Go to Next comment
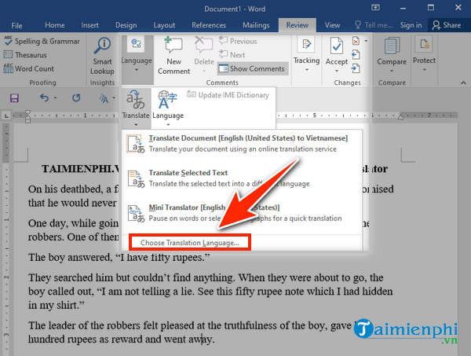The height and width of the screenshot is (356, 471). (x=232, y=55)
